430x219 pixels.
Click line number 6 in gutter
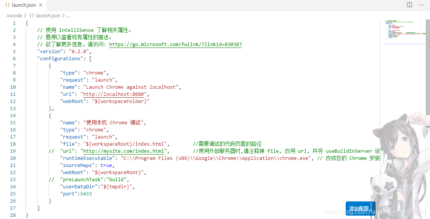14,58
